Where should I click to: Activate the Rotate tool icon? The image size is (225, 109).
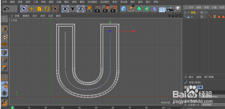(47, 9)
